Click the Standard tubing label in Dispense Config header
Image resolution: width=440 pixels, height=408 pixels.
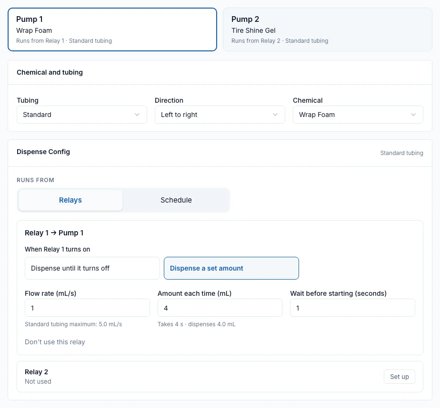coord(401,153)
